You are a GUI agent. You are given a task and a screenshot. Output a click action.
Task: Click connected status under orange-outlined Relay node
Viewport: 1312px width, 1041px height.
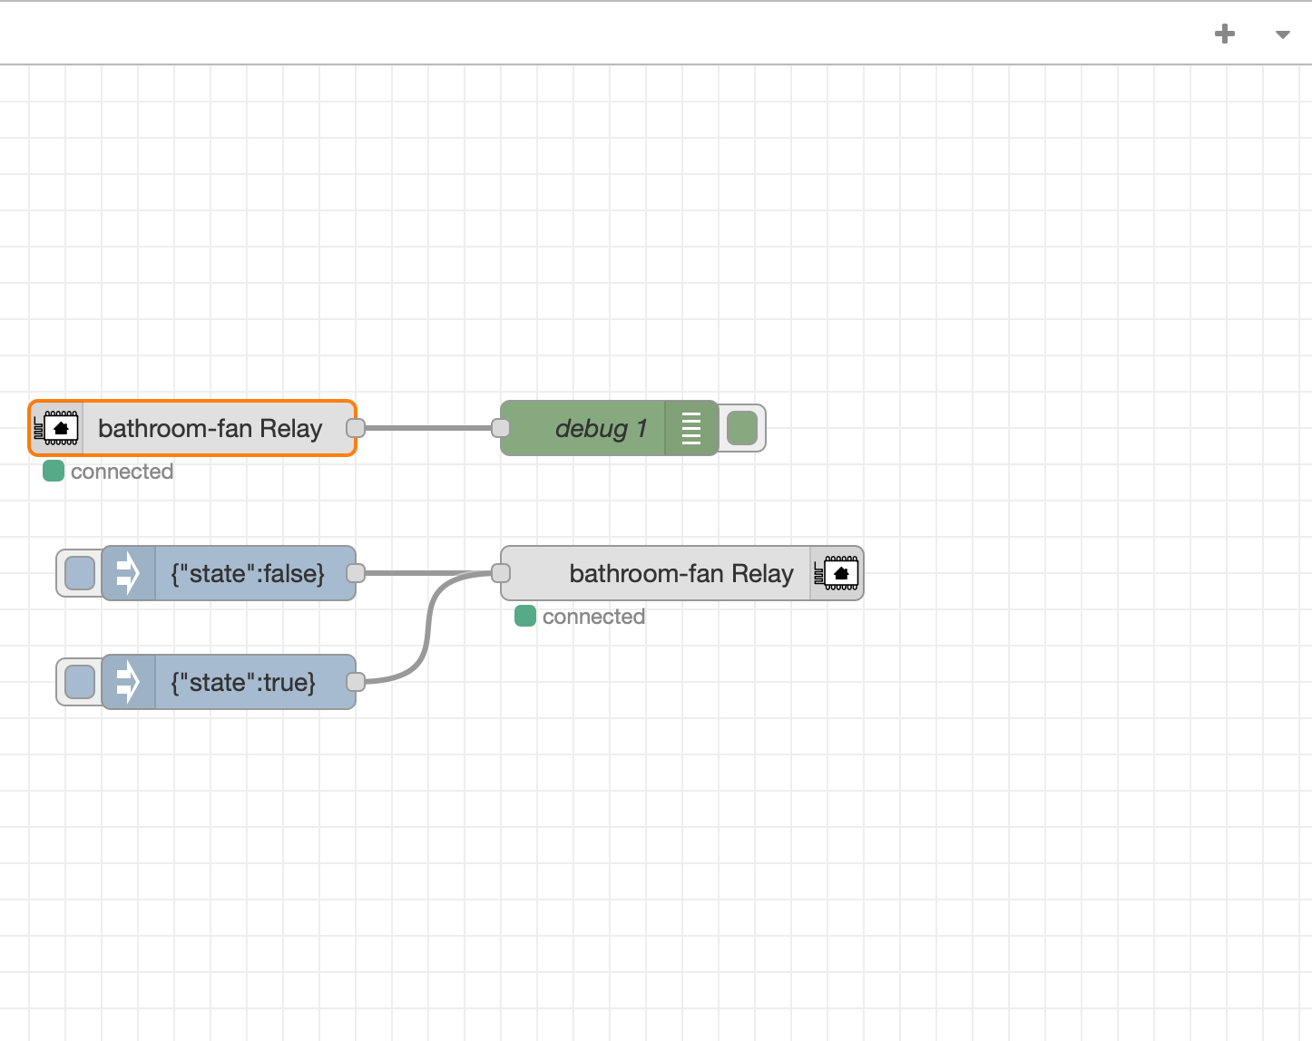coord(108,472)
